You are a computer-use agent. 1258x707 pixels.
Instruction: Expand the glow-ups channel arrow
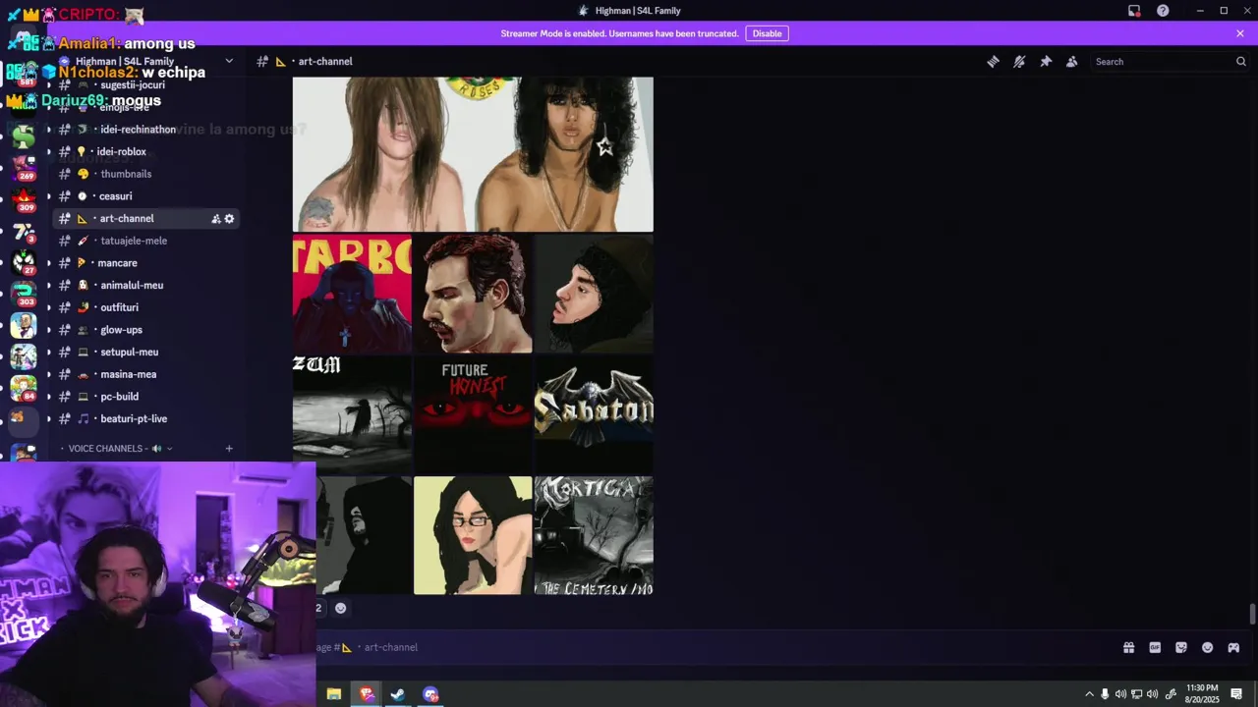tap(48, 330)
